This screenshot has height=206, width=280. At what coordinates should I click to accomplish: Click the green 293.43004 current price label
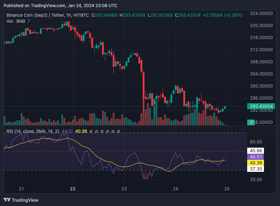[261, 106]
